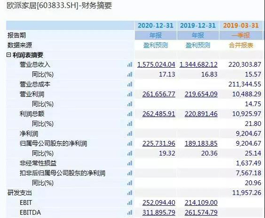Viewport: 265px width, 218px height.
Task: Open chart icon beside 非经常性损益
Action: 129,163
